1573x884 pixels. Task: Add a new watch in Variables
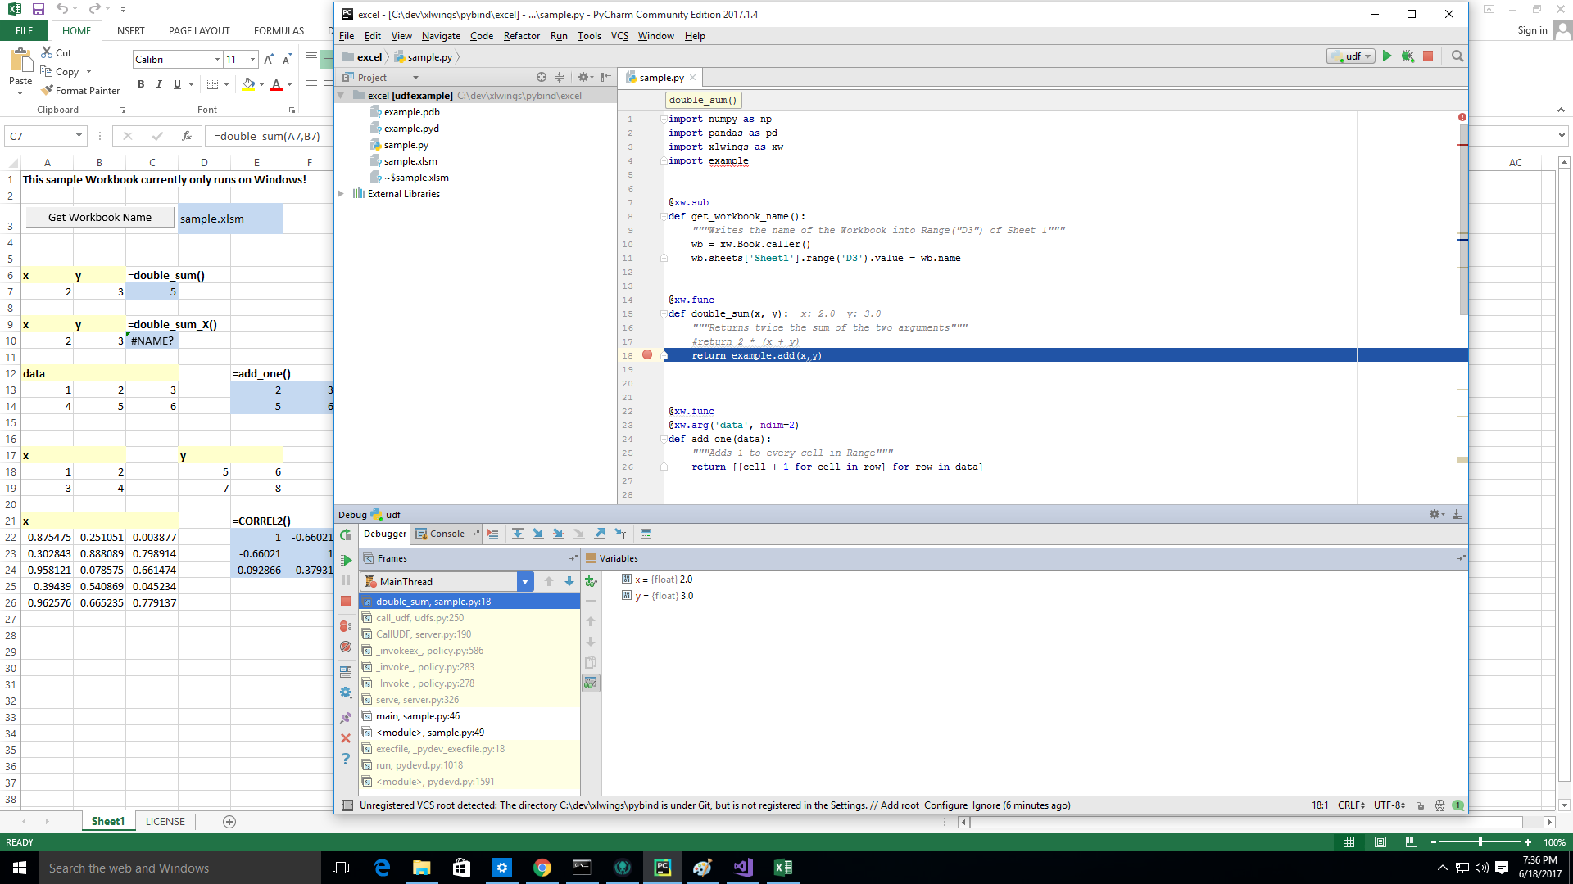591,581
